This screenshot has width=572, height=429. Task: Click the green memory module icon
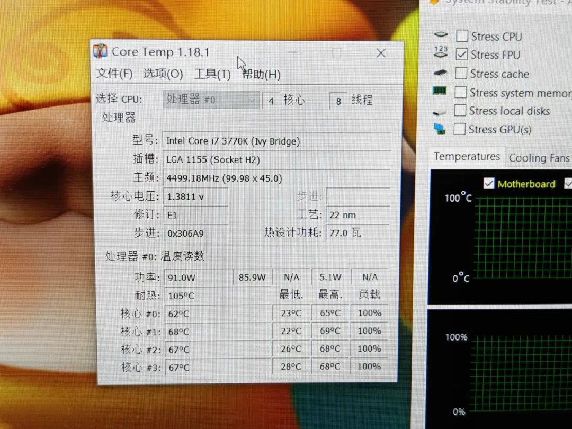(x=440, y=91)
